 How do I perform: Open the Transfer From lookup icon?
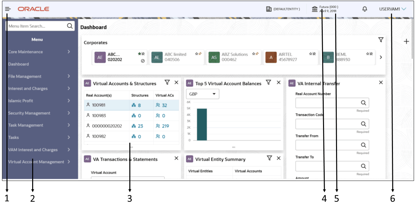pyautogui.click(x=363, y=145)
